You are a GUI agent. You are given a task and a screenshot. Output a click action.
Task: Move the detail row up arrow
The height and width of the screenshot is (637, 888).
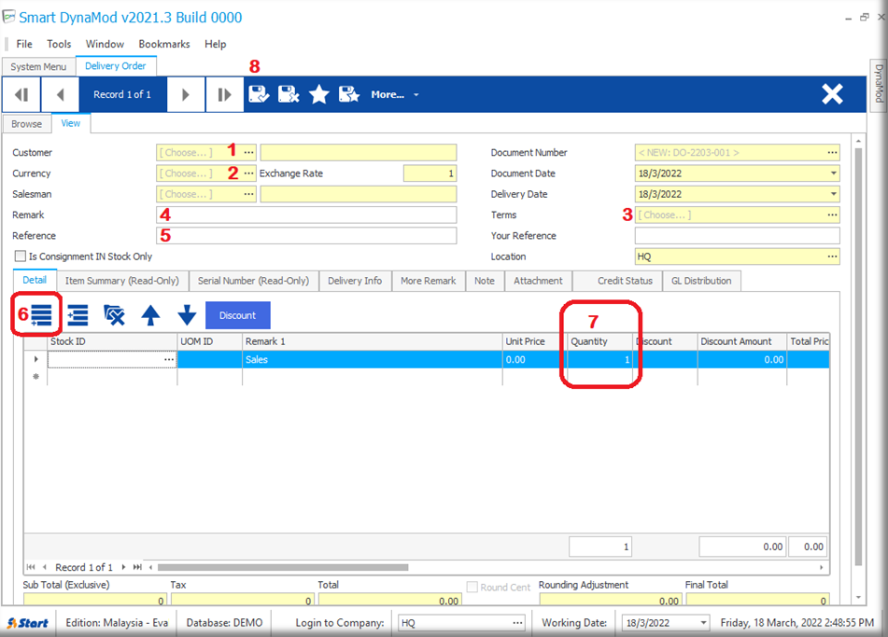coord(150,316)
